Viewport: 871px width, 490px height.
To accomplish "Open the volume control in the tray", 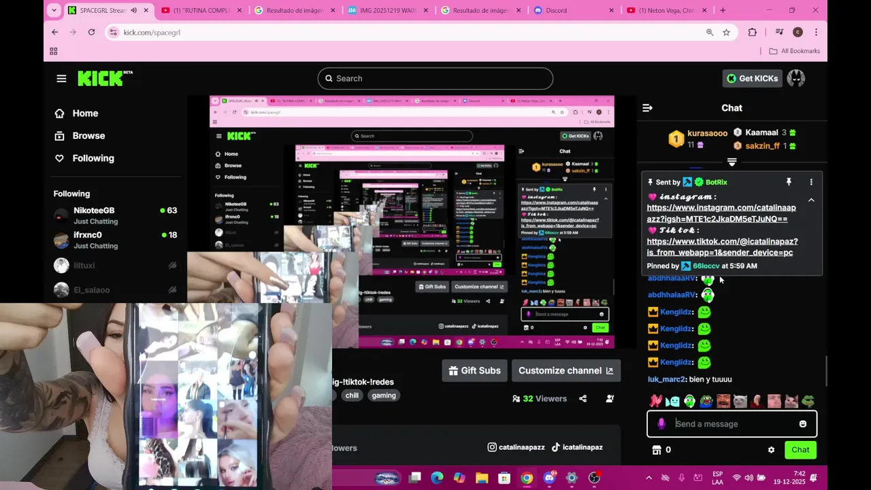I will point(749,478).
